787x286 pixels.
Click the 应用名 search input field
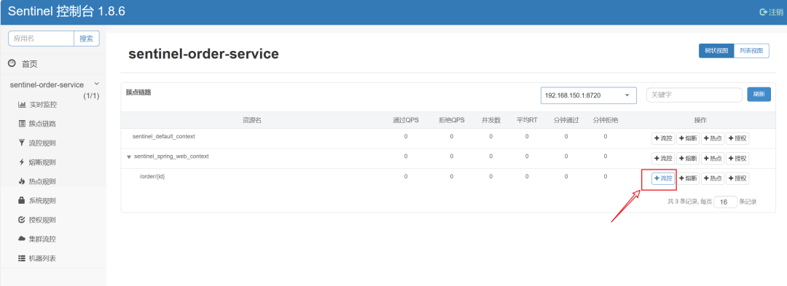click(x=41, y=39)
